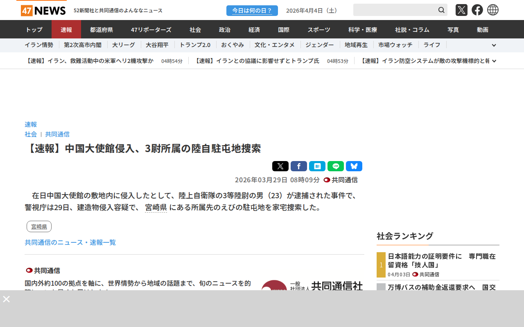Go to スポーツ section
This screenshot has width=524, height=327.
tap(319, 29)
